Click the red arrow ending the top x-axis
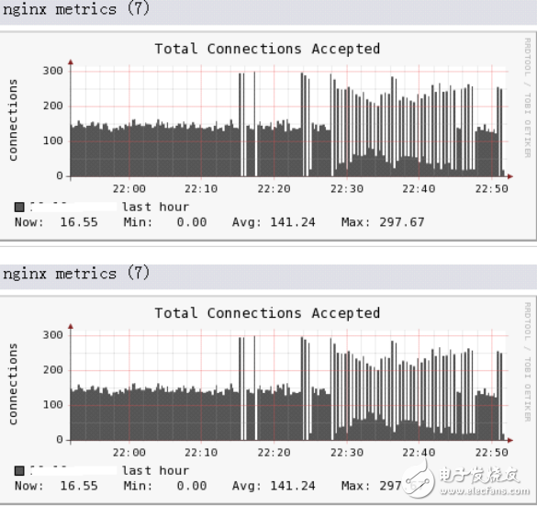 [510, 176]
